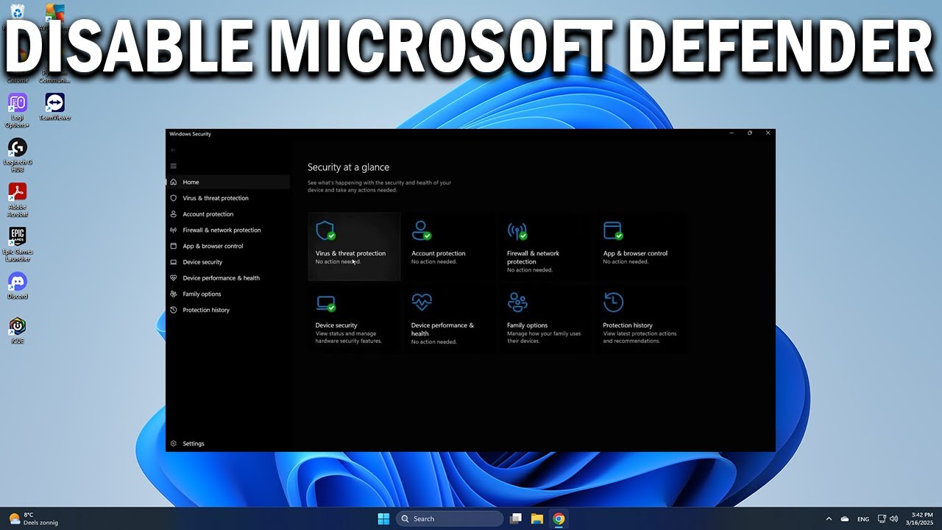
Task: Minimize the Windows Security window
Action: coord(732,133)
